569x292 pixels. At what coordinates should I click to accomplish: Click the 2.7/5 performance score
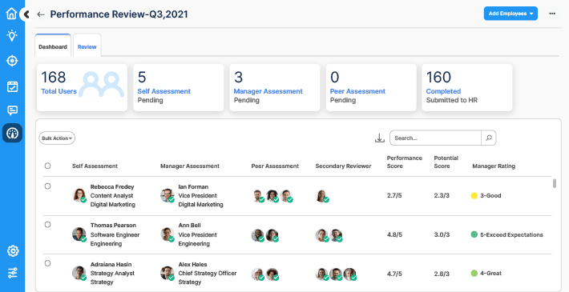click(x=394, y=196)
